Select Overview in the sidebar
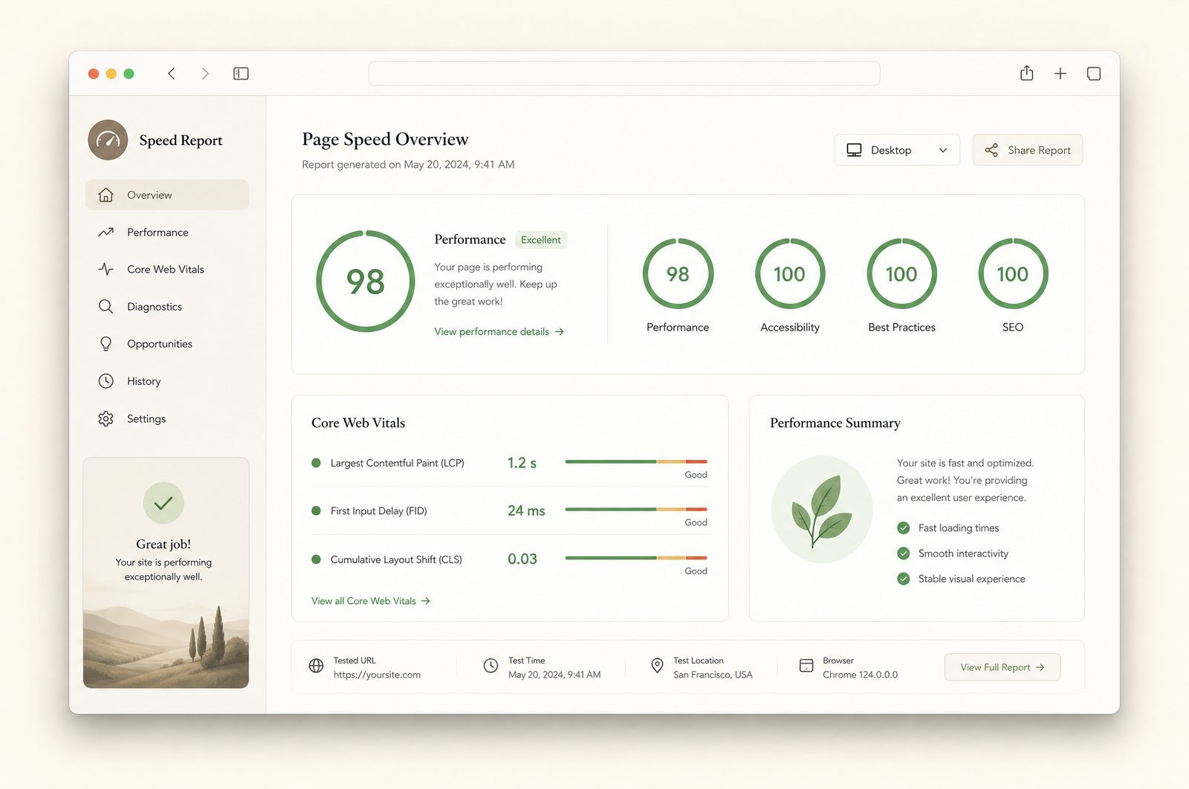The image size is (1189, 789). (167, 195)
